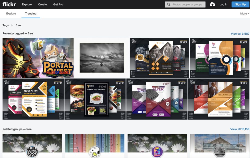Screen dimensions: 250x158
Task: Switch to the Explore tab
Action: tap(11, 13)
